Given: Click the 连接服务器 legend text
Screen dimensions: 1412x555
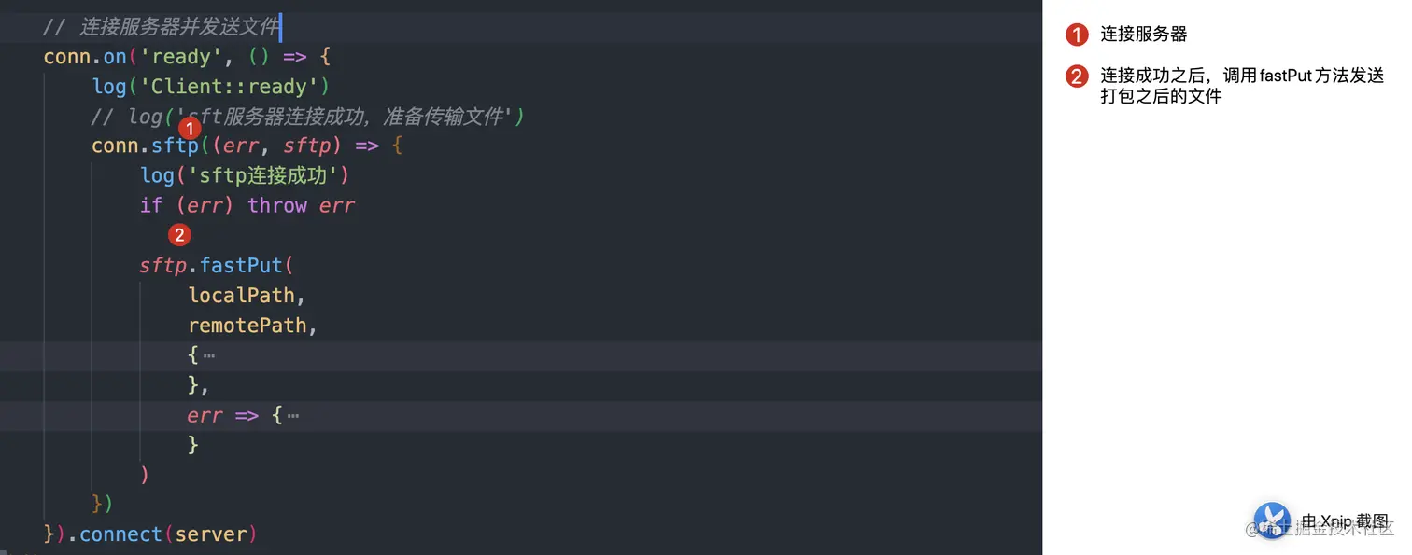Looking at the screenshot, I should [x=1143, y=35].
